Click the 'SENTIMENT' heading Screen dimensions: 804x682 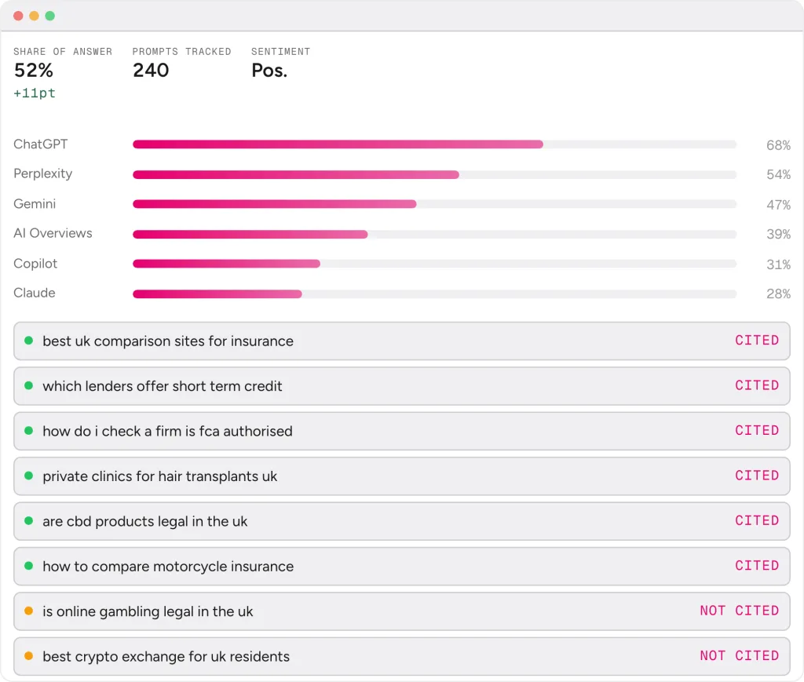[x=280, y=52]
